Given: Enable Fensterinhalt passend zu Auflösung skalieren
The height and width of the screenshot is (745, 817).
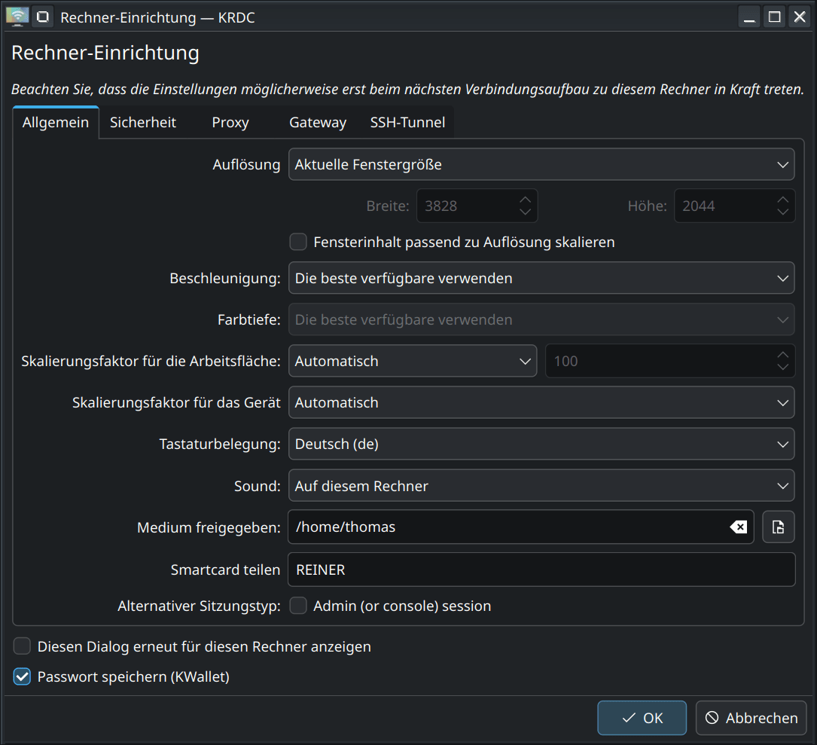Looking at the screenshot, I should tap(299, 242).
